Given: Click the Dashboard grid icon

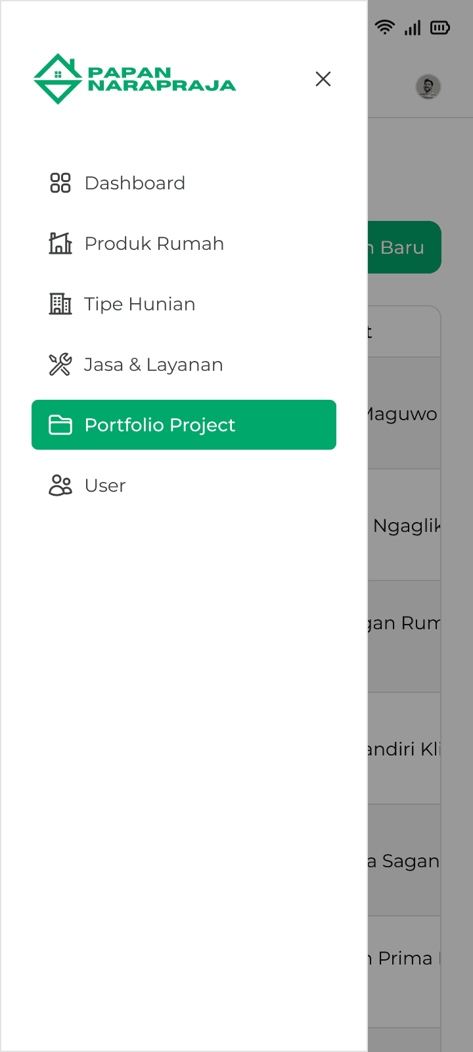Looking at the screenshot, I should 60,183.
